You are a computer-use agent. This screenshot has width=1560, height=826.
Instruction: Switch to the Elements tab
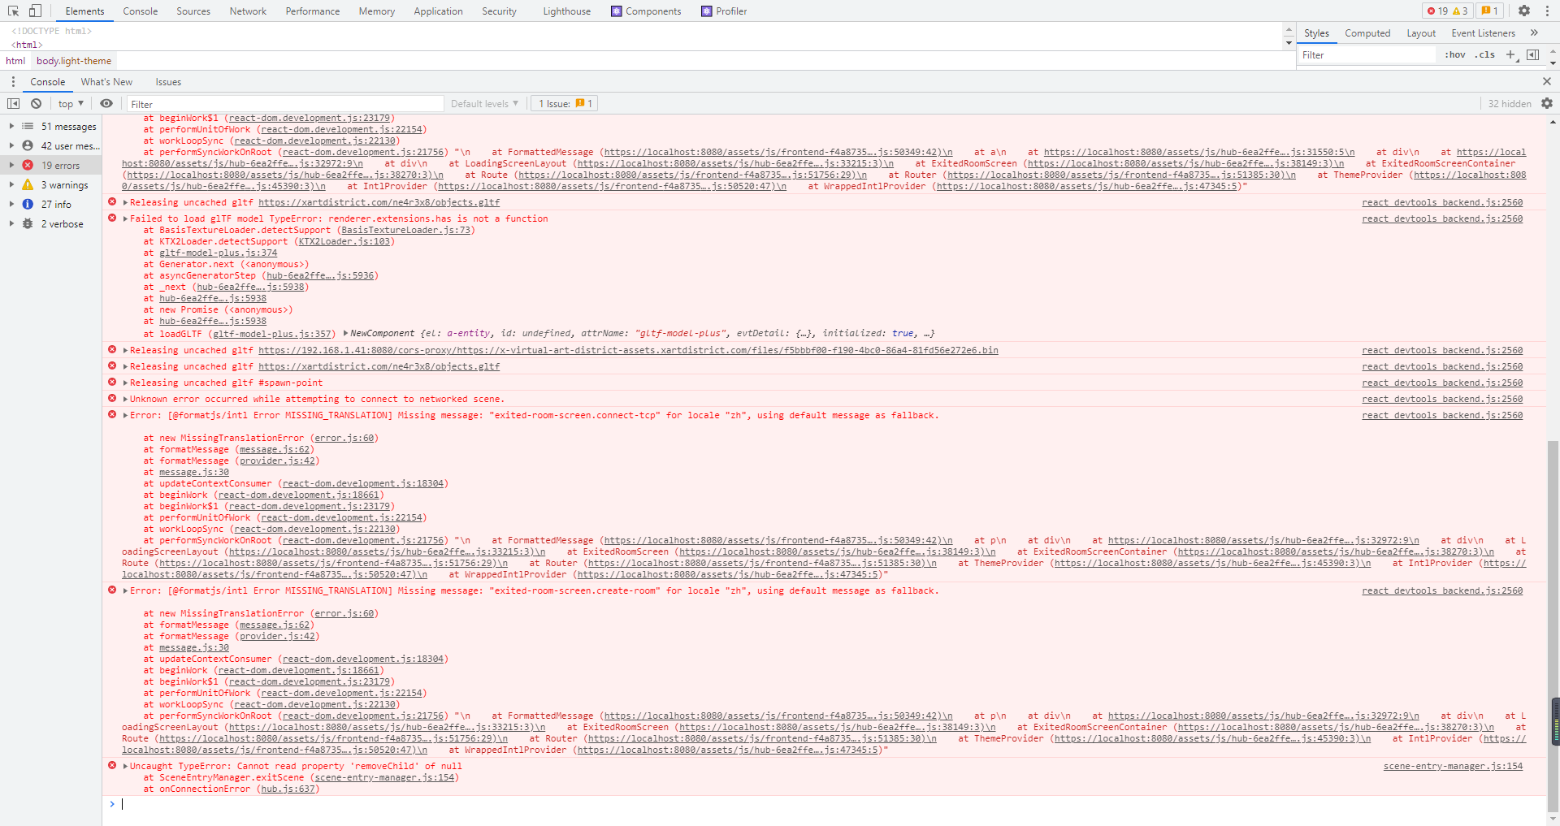84,11
